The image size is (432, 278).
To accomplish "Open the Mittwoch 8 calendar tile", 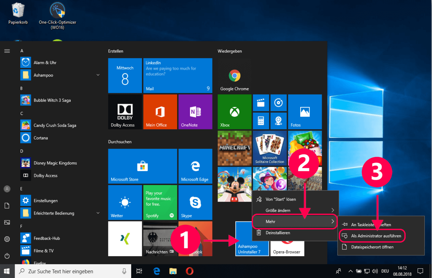I will click(125, 76).
